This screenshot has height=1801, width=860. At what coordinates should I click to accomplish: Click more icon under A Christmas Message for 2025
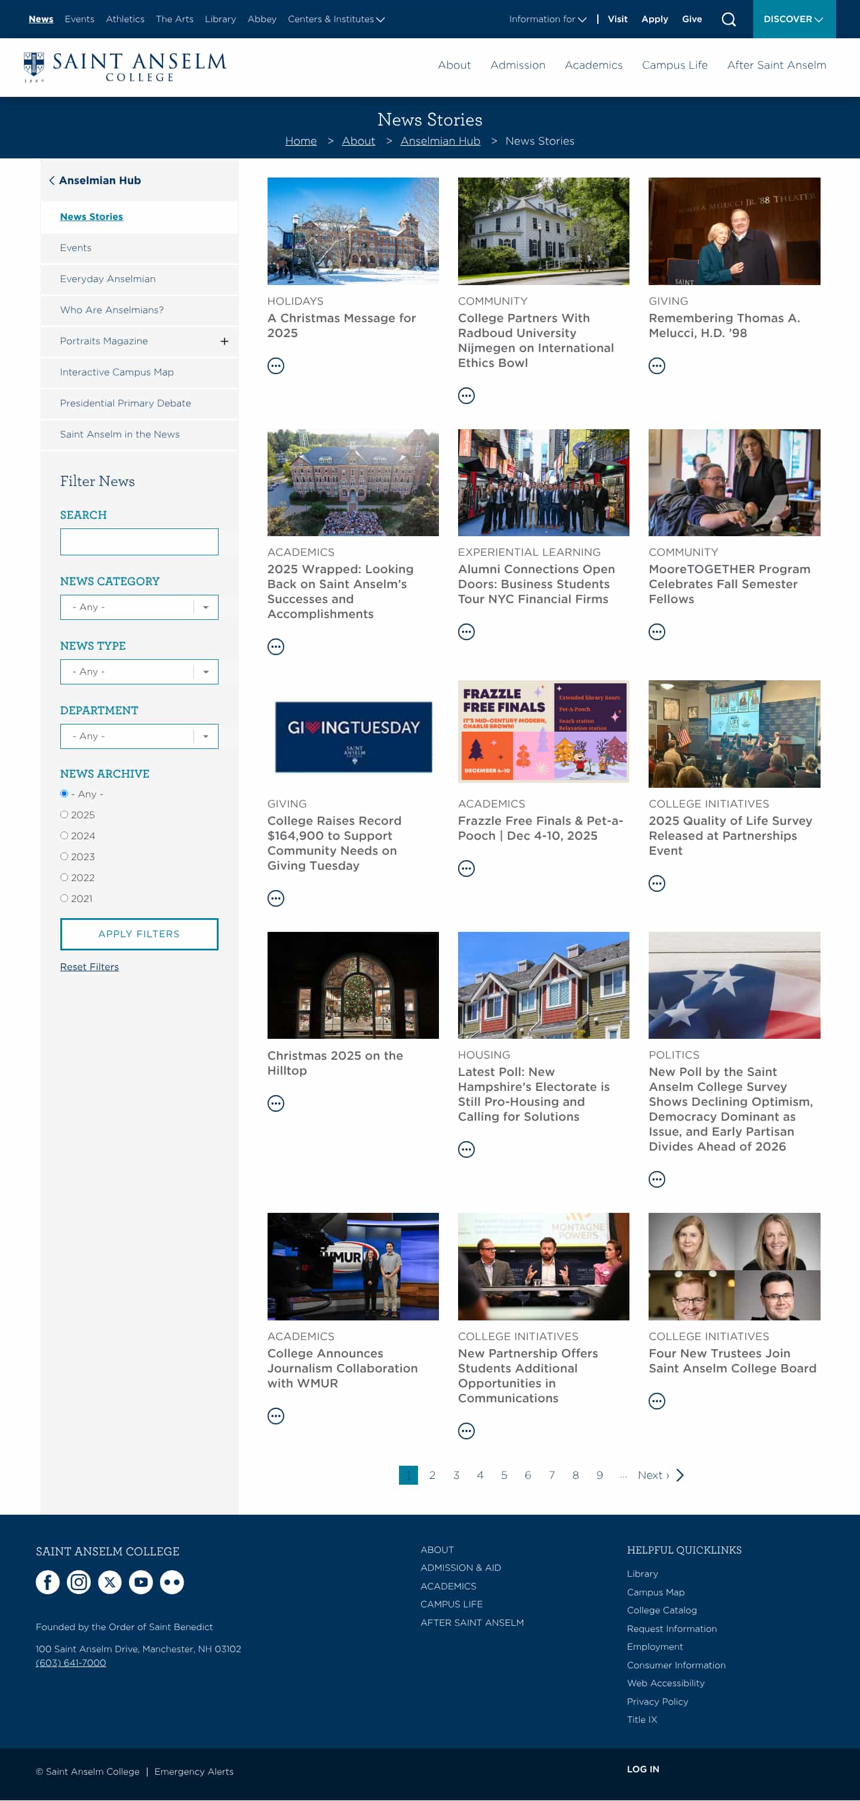coord(276,366)
